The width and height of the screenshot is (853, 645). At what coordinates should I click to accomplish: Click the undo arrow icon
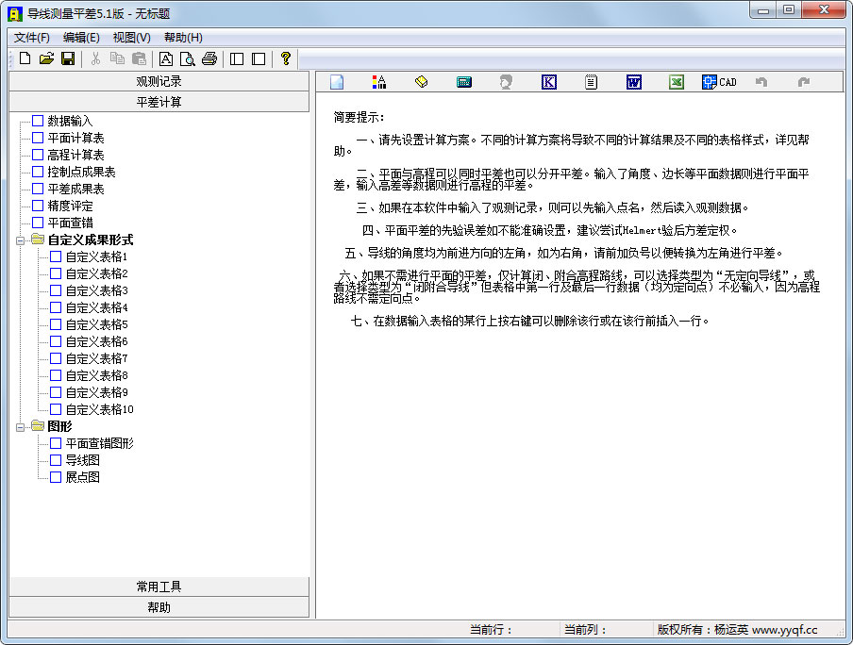[x=761, y=82]
